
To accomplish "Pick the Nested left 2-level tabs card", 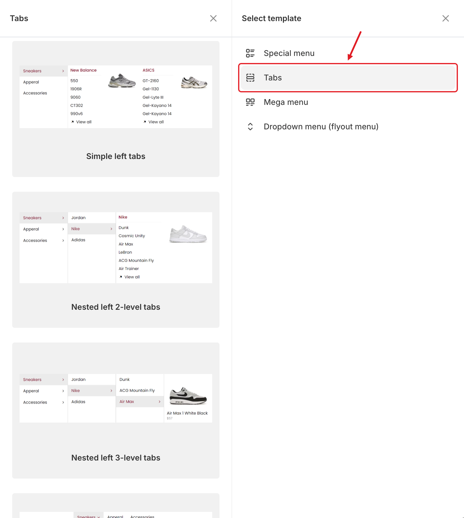I will point(116,260).
